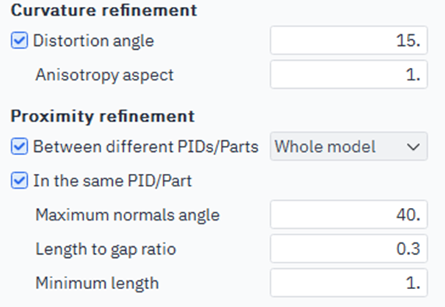This screenshot has width=445, height=307.
Task: Click the Distortion angle value field
Action: (349, 41)
